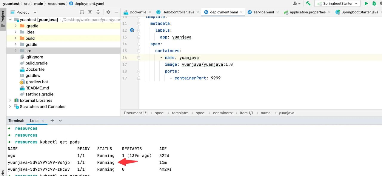Select Opened File with the target icon
The height and width of the screenshot is (176, 382).
(82, 12)
